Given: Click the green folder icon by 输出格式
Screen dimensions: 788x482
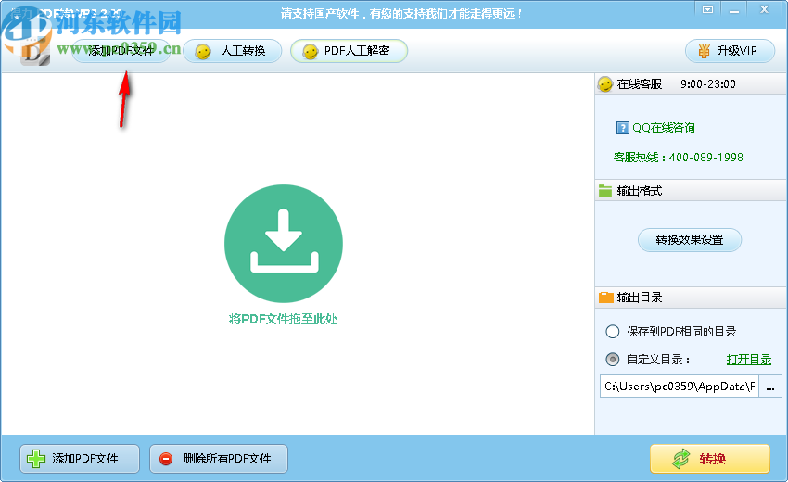Looking at the screenshot, I should (605, 191).
